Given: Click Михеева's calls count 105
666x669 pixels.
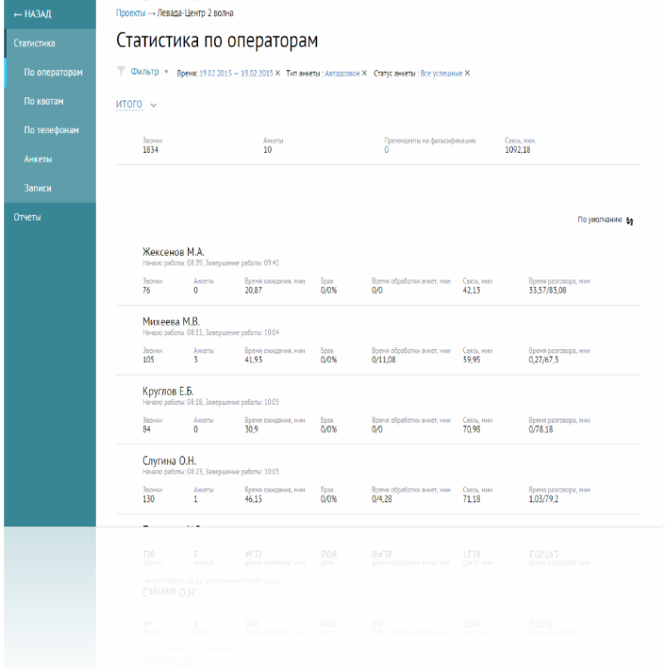Looking at the screenshot, I should click(x=148, y=360).
